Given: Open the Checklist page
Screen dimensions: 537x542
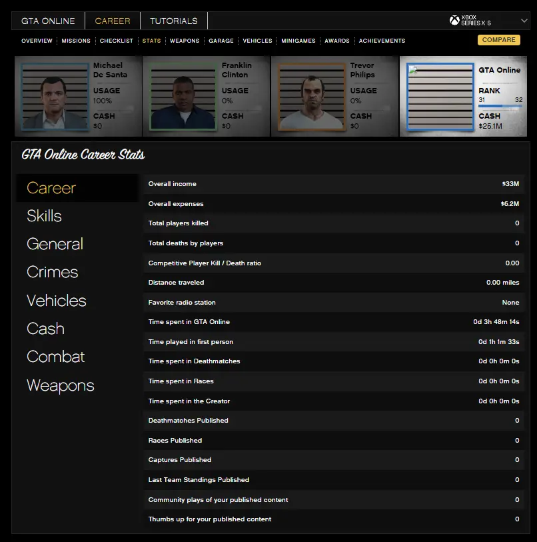Looking at the screenshot, I should pos(117,41).
